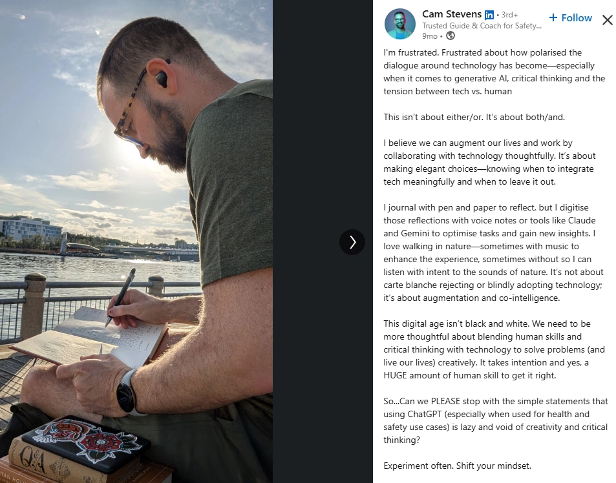Click the line "This isn't about either/or"
This screenshot has width=616, height=483.
click(474, 117)
